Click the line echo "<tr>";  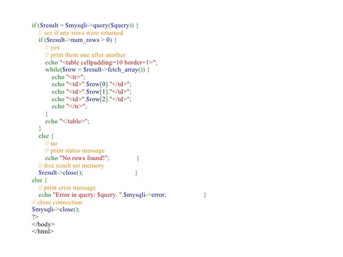coord(68,77)
